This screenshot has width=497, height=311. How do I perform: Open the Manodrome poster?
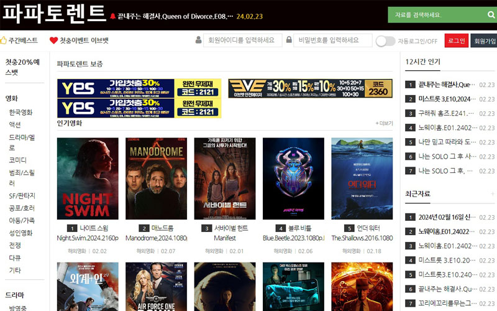point(157,179)
